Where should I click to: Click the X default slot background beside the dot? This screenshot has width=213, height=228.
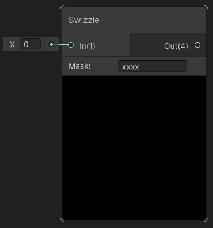point(45,44)
